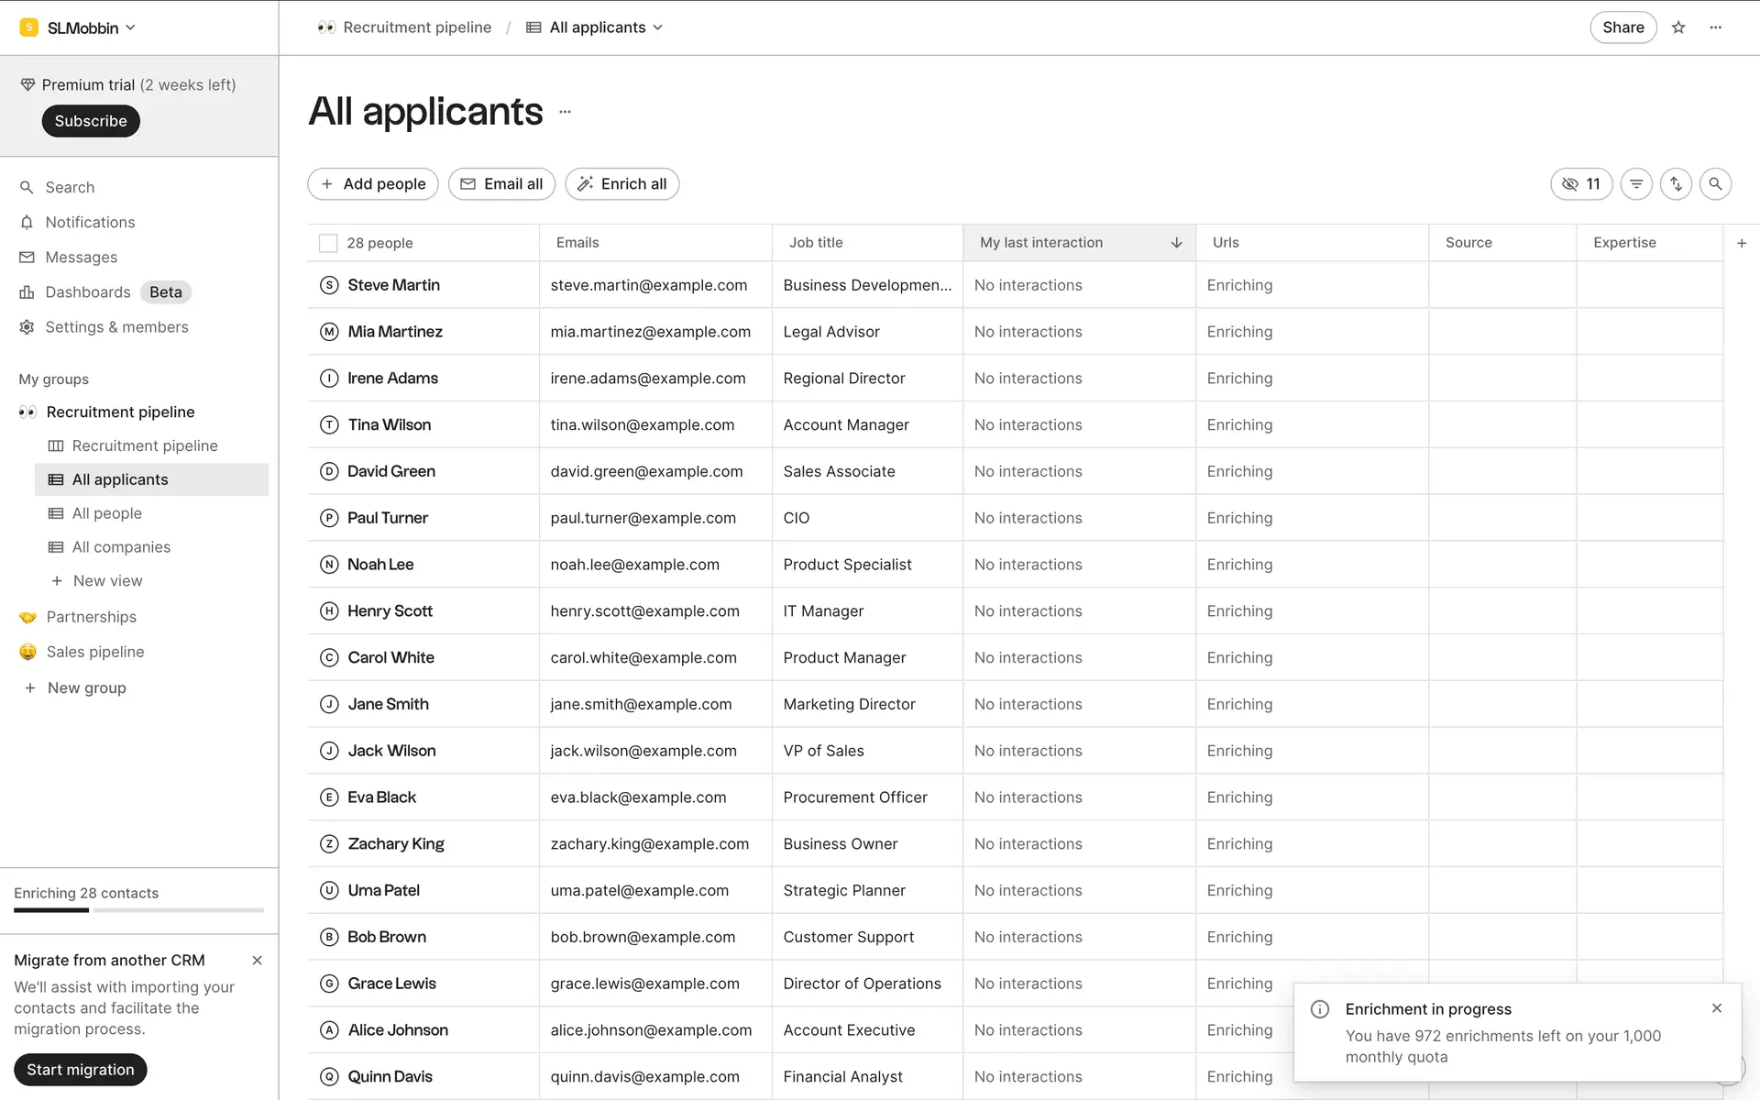Click the plus icon to add a table column
The image size is (1760, 1100).
[x=1742, y=243]
